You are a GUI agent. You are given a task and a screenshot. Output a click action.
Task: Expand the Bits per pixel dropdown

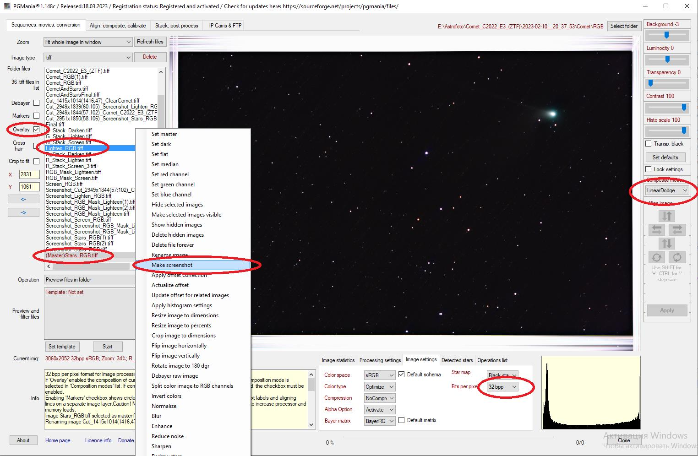coord(502,387)
